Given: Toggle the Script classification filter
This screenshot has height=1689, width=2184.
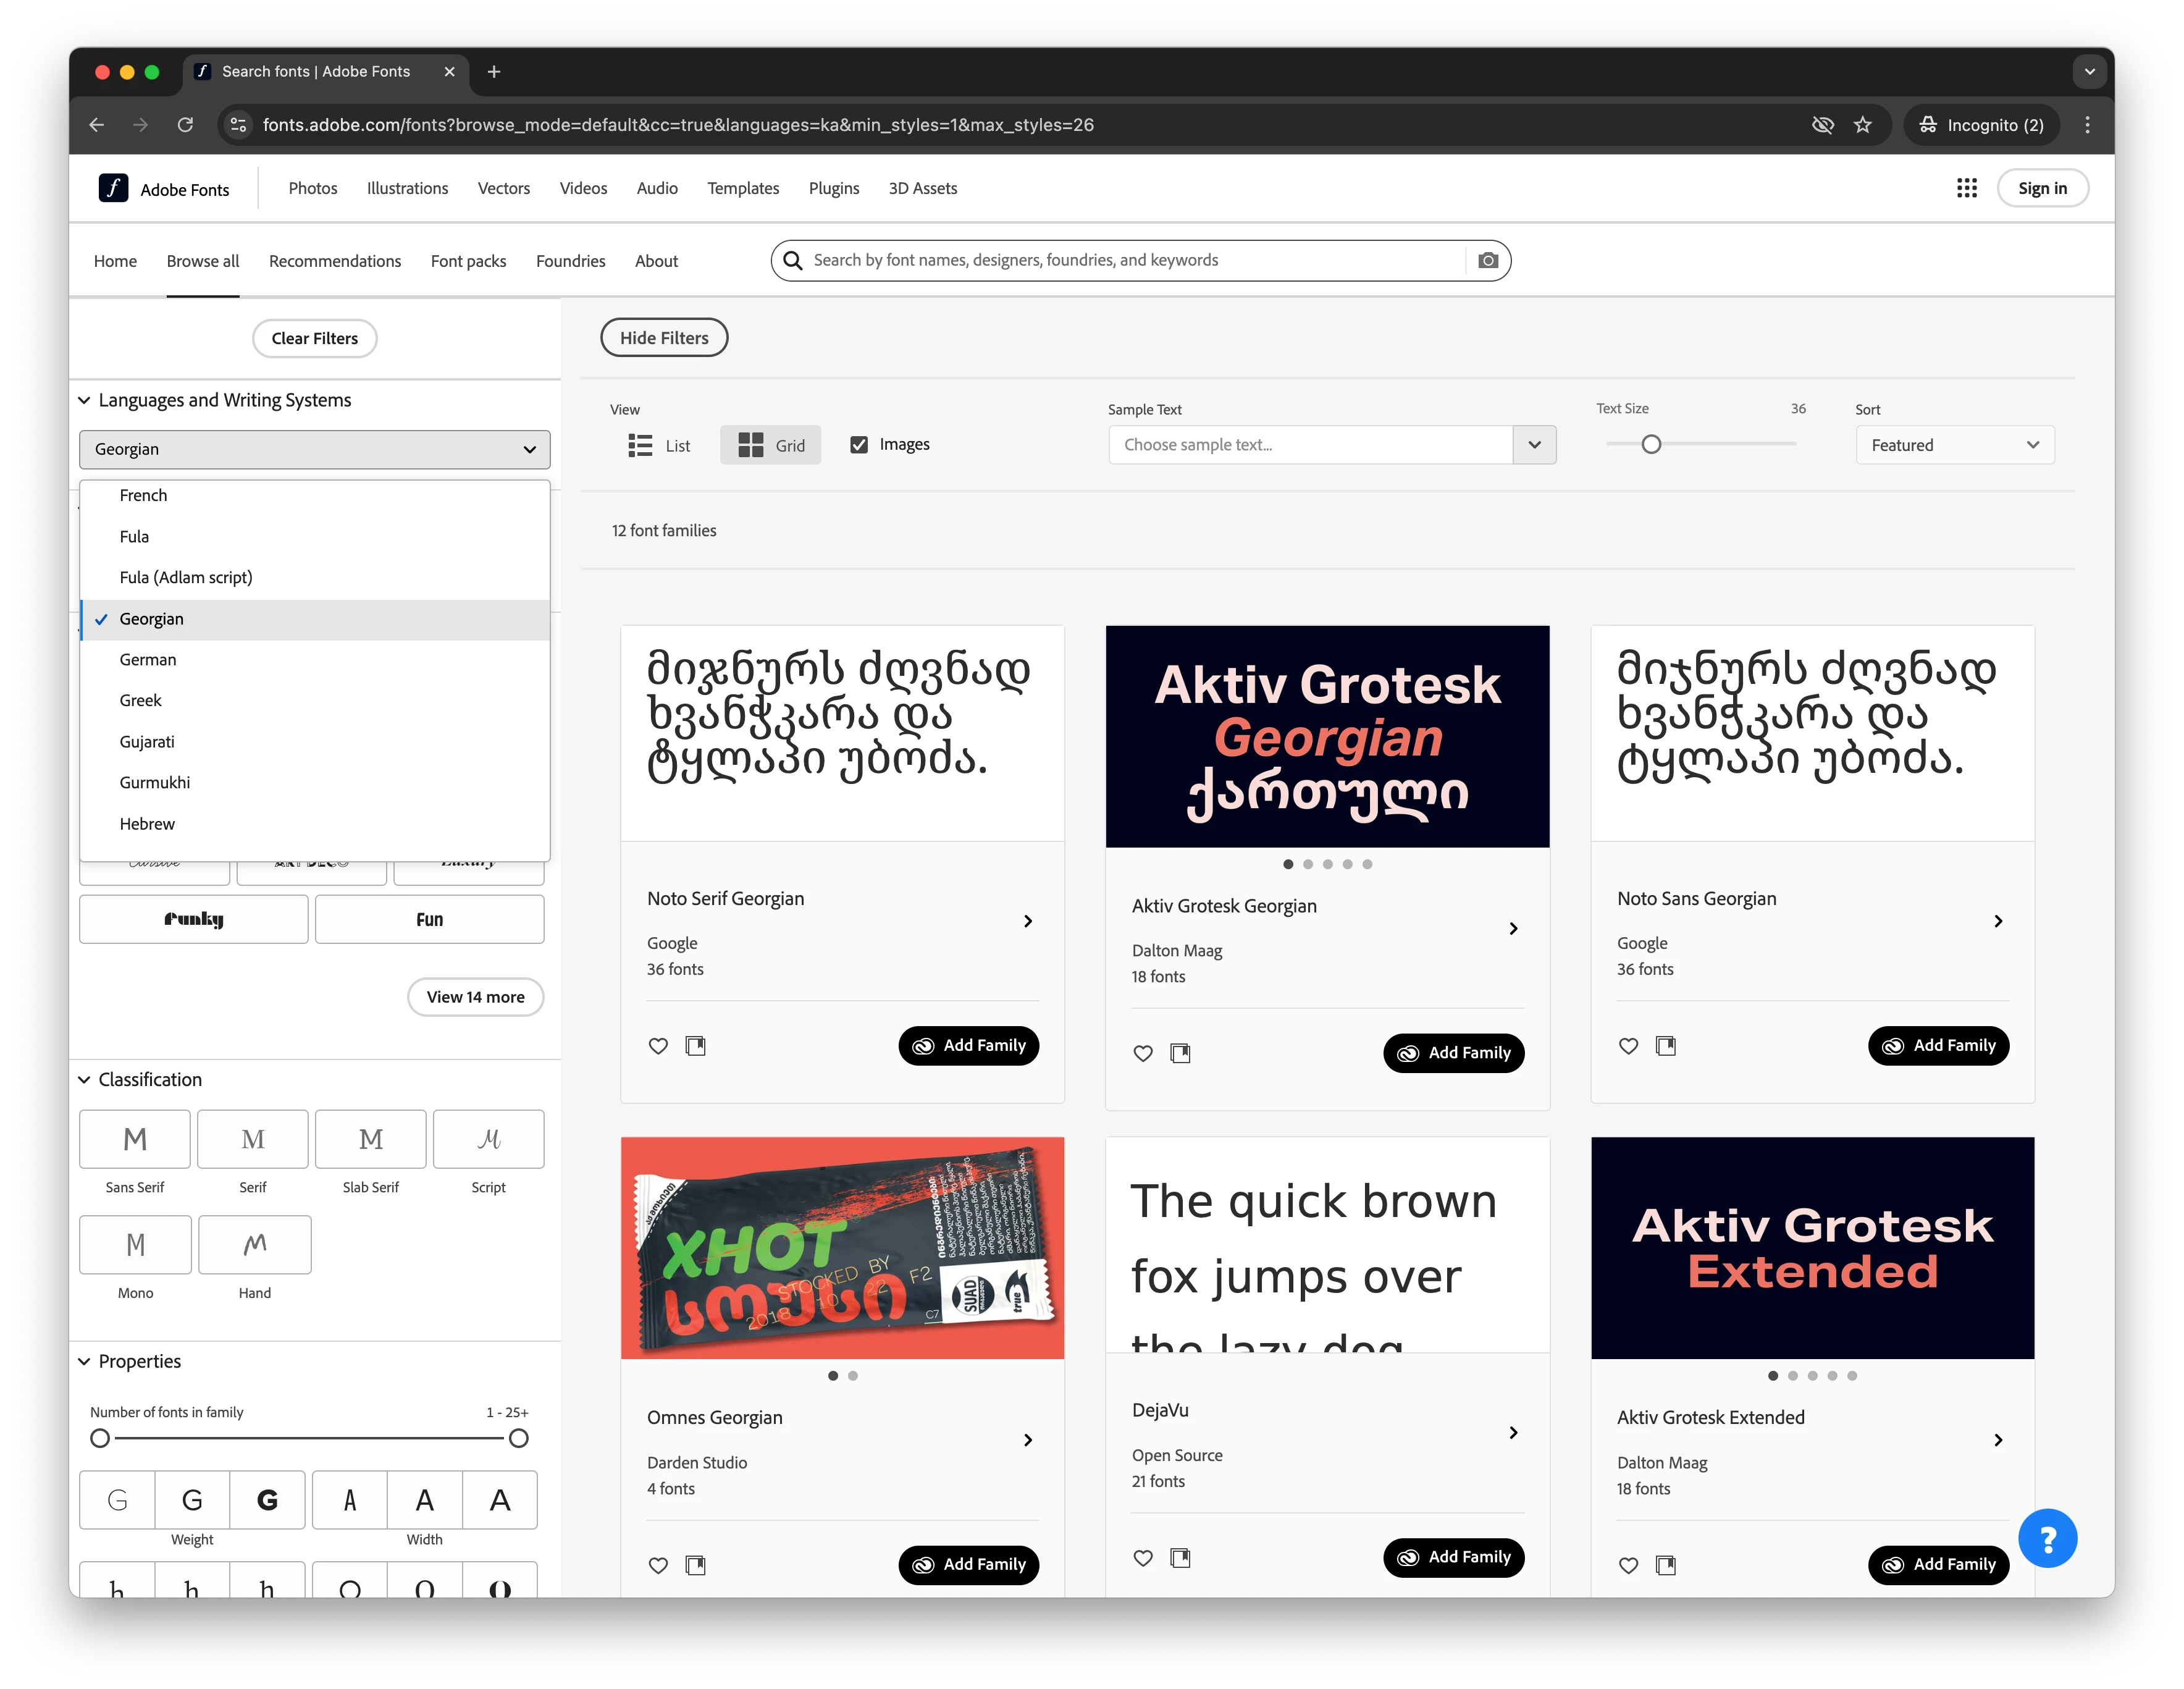Looking at the screenshot, I should tap(488, 1139).
